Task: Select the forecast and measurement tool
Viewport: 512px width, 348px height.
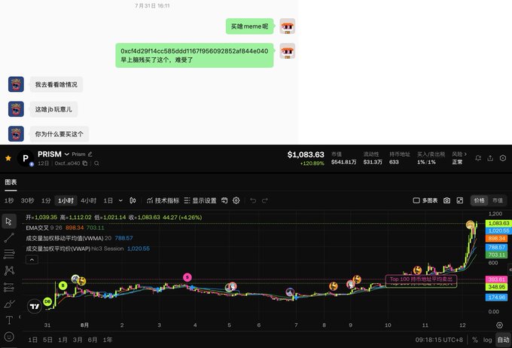Action: pyautogui.click(x=9, y=287)
